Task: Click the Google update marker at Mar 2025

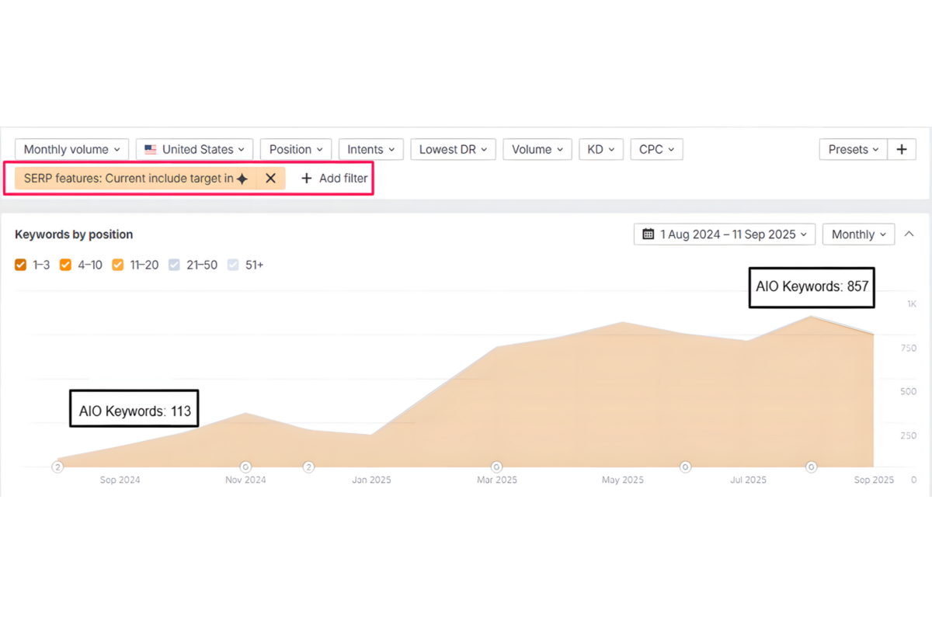Action: 496,467
